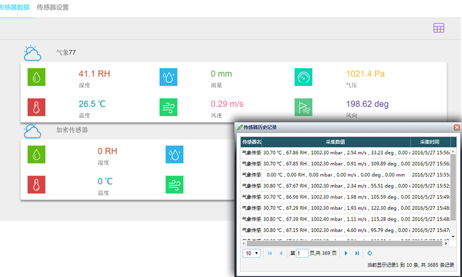Open the 传感器设置 tab
Image resolution: width=462 pixels, height=277 pixels.
point(53,7)
